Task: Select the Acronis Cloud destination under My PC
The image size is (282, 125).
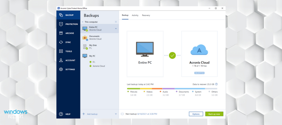Action: pyautogui.click(x=99, y=66)
